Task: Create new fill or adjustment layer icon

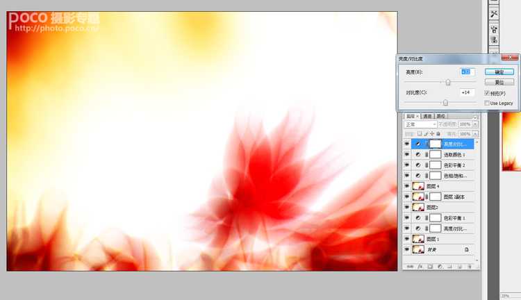Action: (440, 267)
